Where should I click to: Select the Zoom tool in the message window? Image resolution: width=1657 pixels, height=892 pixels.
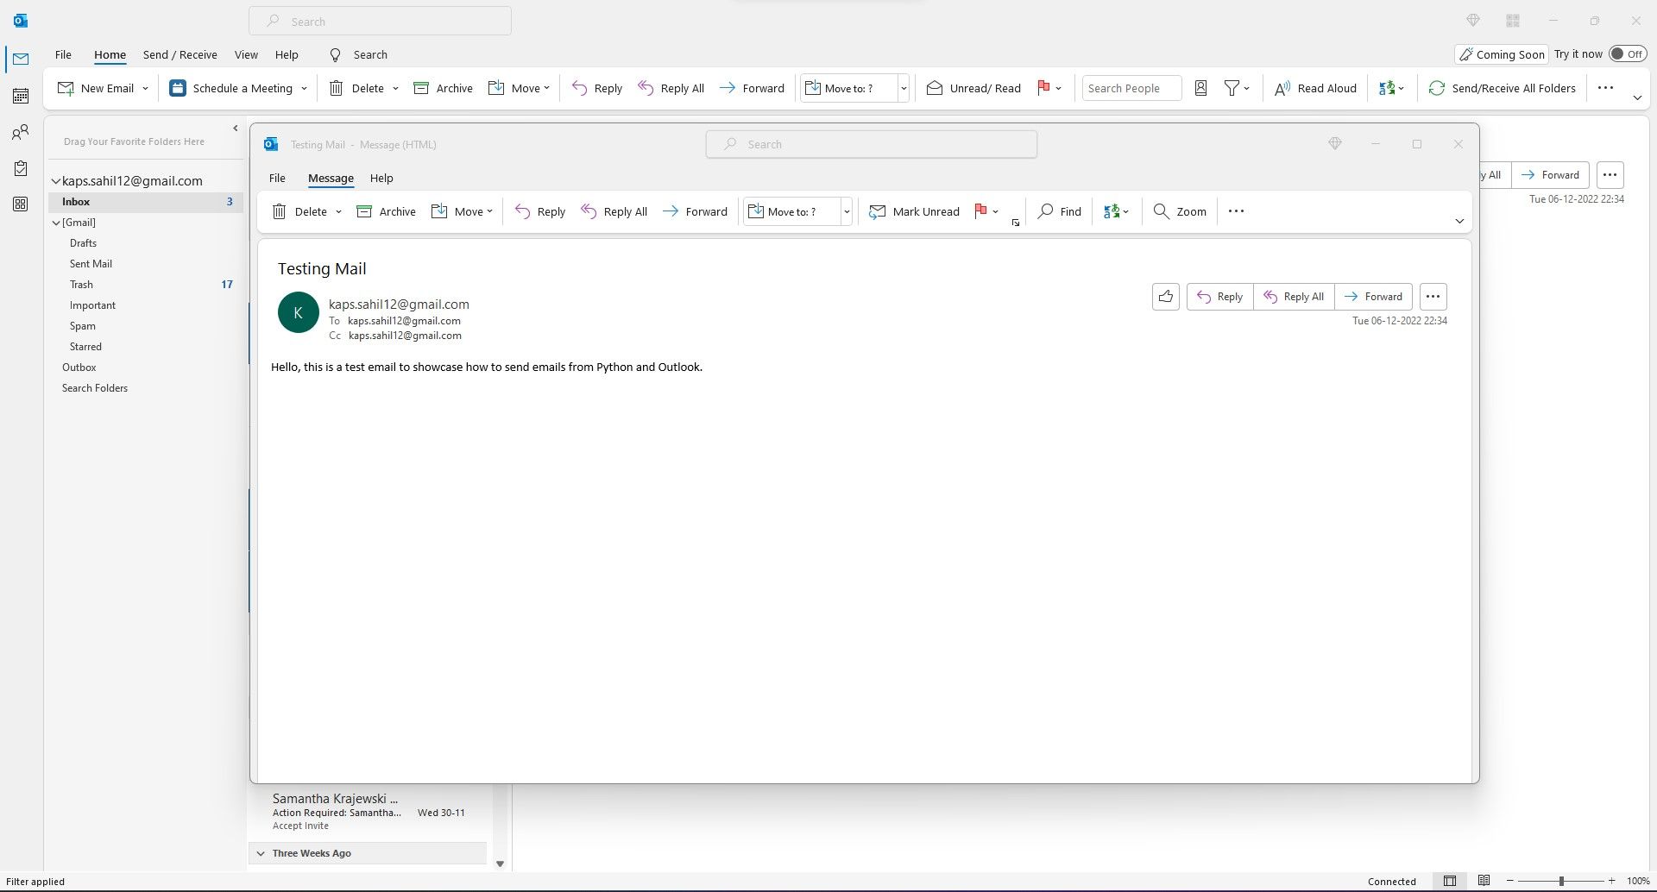point(1178,210)
